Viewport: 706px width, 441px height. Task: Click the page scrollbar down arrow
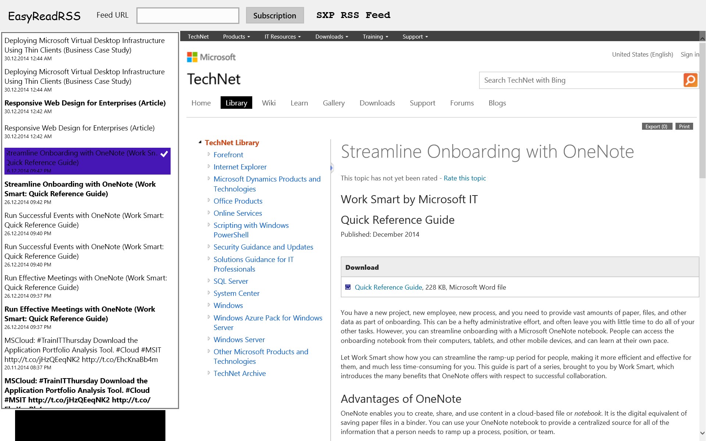pos(702,433)
